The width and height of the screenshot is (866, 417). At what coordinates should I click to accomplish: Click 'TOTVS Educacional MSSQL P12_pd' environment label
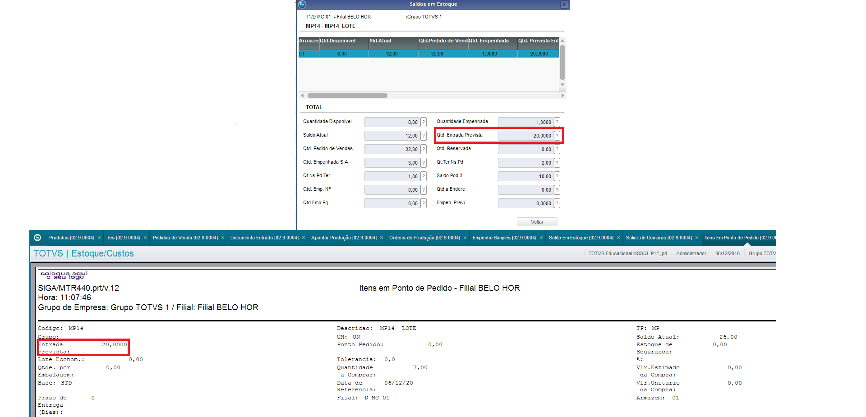(x=627, y=253)
